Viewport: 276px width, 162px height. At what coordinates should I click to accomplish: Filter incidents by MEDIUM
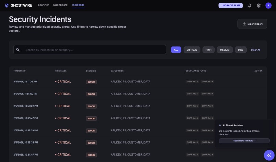(x=225, y=50)
